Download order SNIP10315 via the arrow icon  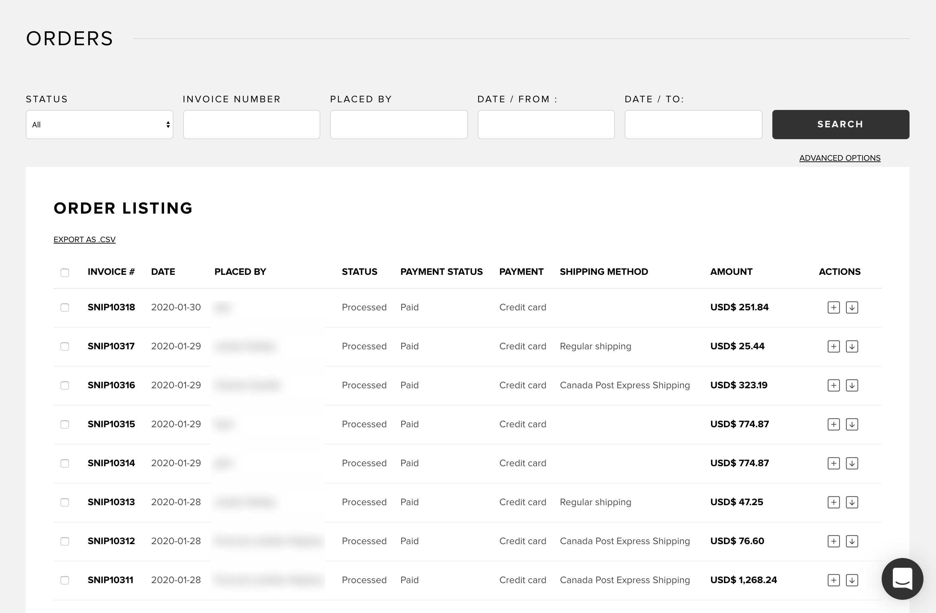click(x=852, y=424)
